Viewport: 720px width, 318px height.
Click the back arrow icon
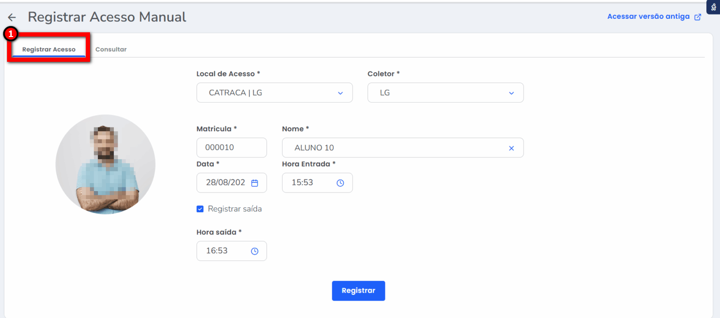(12, 17)
